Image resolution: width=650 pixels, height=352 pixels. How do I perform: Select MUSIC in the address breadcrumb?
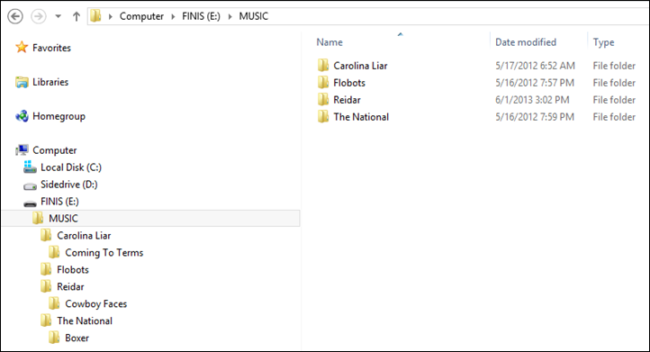253,16
